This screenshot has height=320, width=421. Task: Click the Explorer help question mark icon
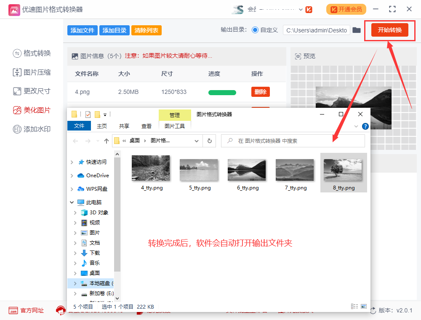(365, 126)
